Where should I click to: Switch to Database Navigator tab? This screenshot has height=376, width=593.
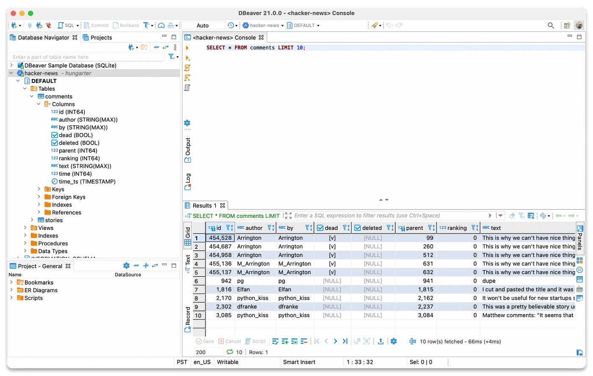[43, 37]
